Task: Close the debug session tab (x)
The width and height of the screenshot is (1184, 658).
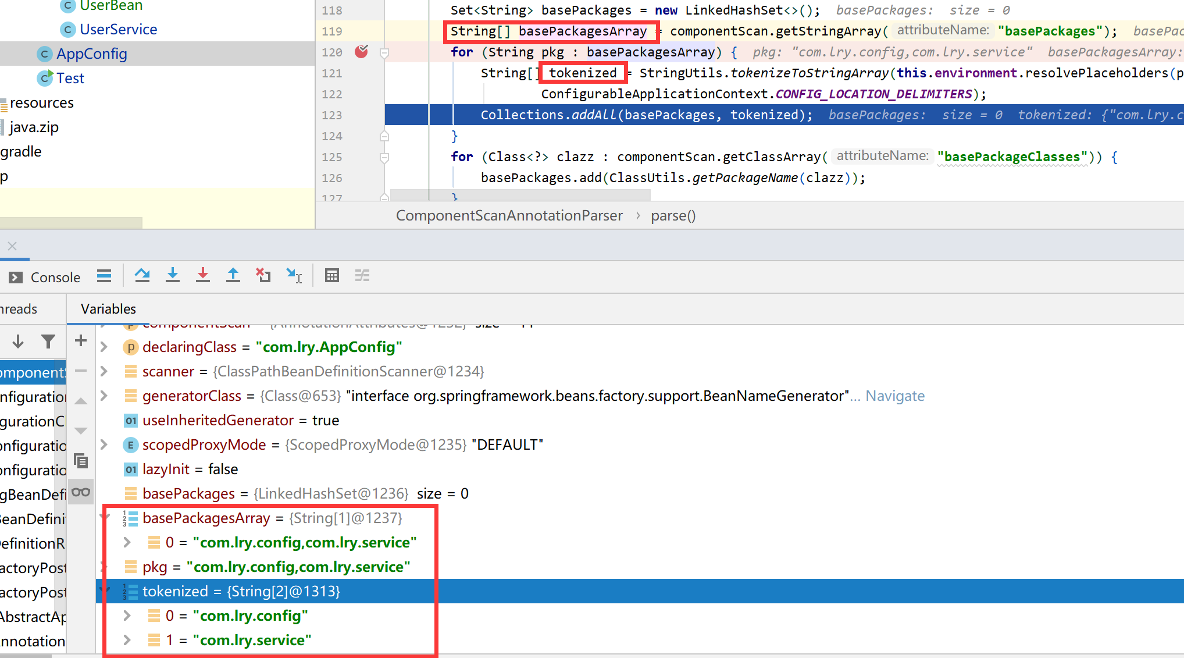Action: (x=12, y=246)
